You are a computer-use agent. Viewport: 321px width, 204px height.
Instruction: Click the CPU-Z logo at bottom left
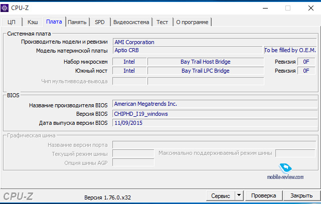18,196
